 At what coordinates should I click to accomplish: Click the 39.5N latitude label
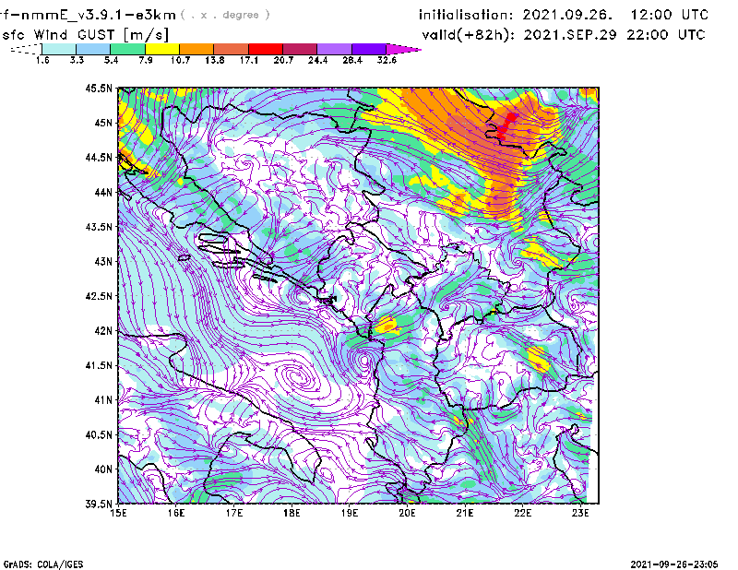coord(99,505)
